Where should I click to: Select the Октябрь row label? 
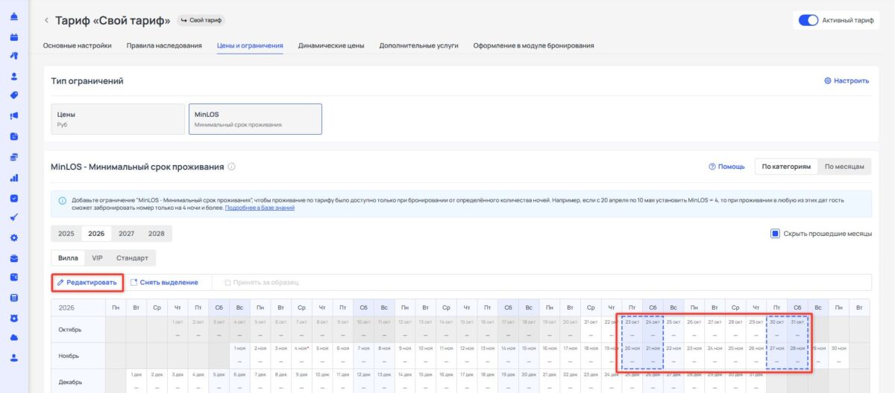tap(69, 329)
